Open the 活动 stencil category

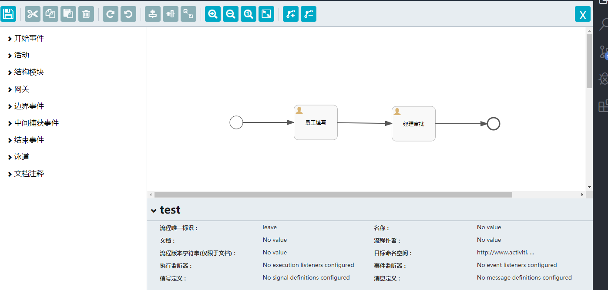tap(19, 55)
